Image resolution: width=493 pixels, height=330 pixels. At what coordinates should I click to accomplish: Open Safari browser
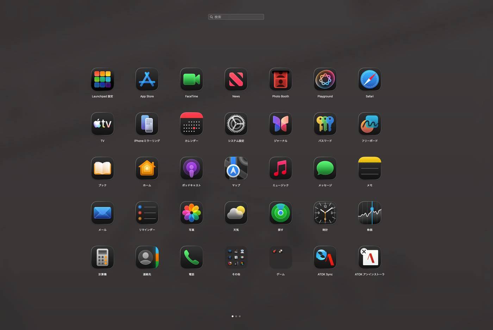point(369,80)
